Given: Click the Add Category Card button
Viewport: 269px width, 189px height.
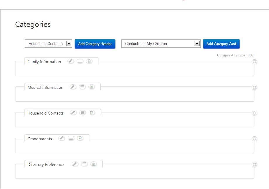Looking at the screenshot, I should [221, 44].
